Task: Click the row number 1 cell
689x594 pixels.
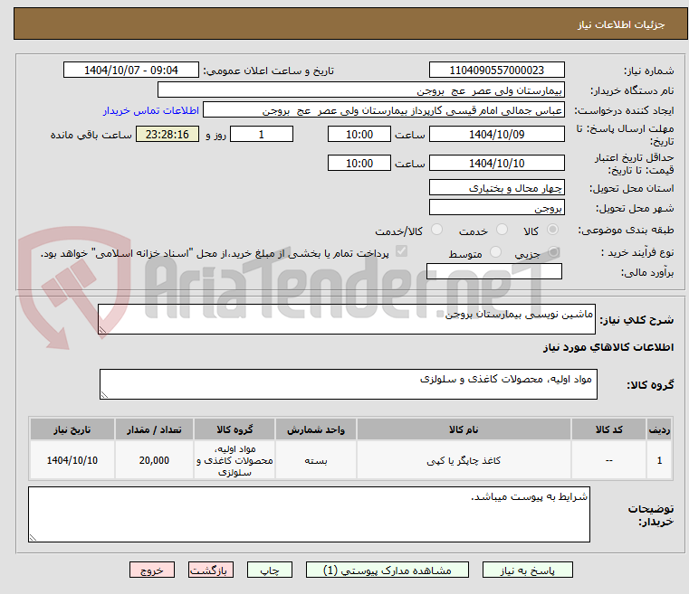Action: 659,460
